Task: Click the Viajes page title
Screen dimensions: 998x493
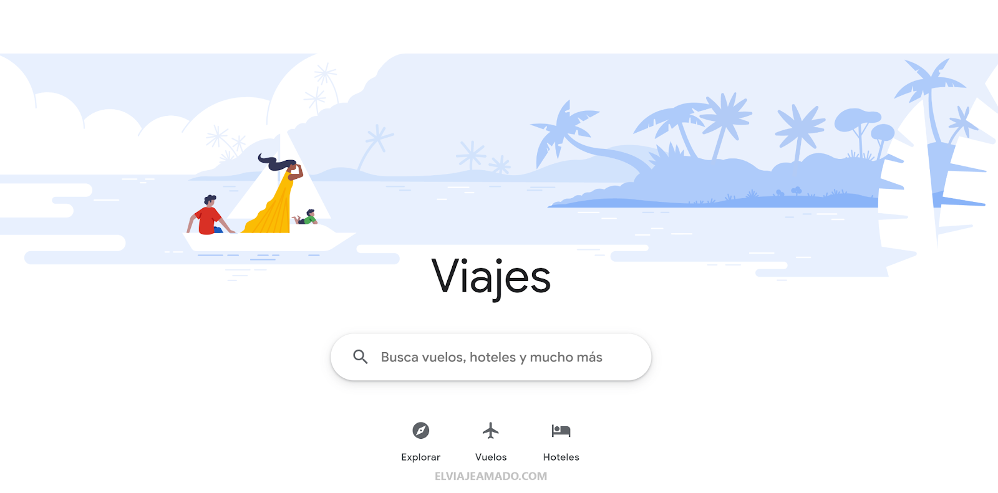Action: pyautogui.click(x=491, y=277)
